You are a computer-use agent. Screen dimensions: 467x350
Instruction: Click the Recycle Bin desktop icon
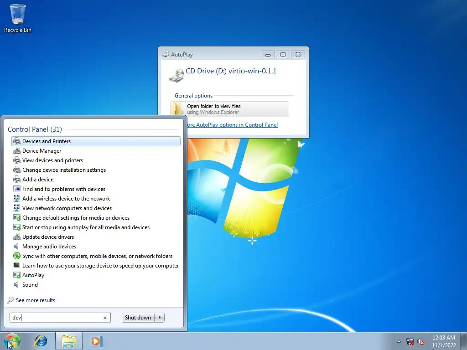point(18,18)
